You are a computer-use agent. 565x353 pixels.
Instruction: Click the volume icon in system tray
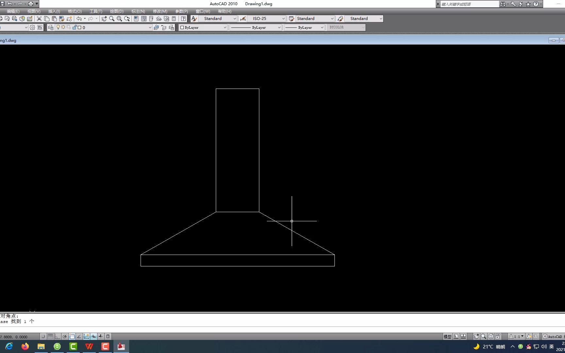(544, 346)
